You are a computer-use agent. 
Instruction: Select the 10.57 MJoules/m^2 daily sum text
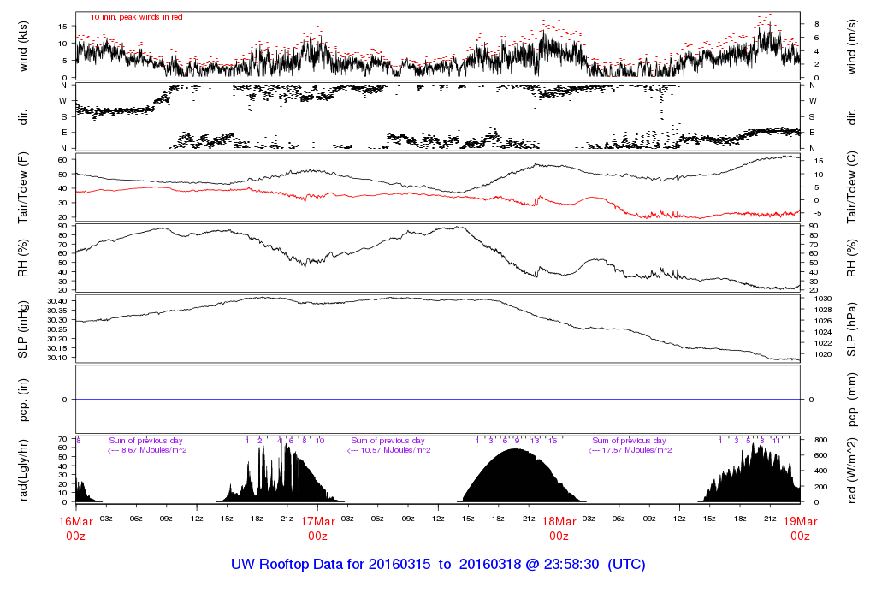tap(389, 450)
